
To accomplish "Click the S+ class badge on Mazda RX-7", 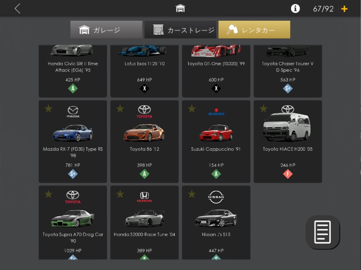I will click(x=73, y=174).
